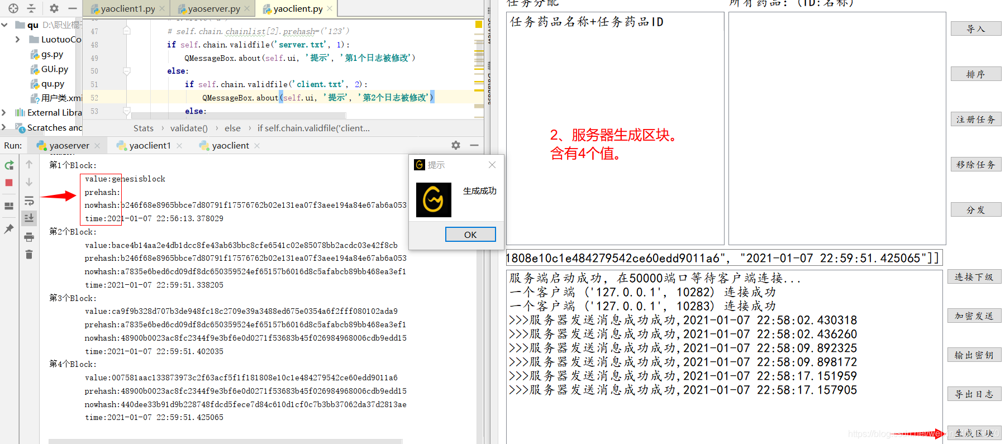Expand External Libraries node
The height and width of the screenshot is (444, 1005).
coord(4,112)
